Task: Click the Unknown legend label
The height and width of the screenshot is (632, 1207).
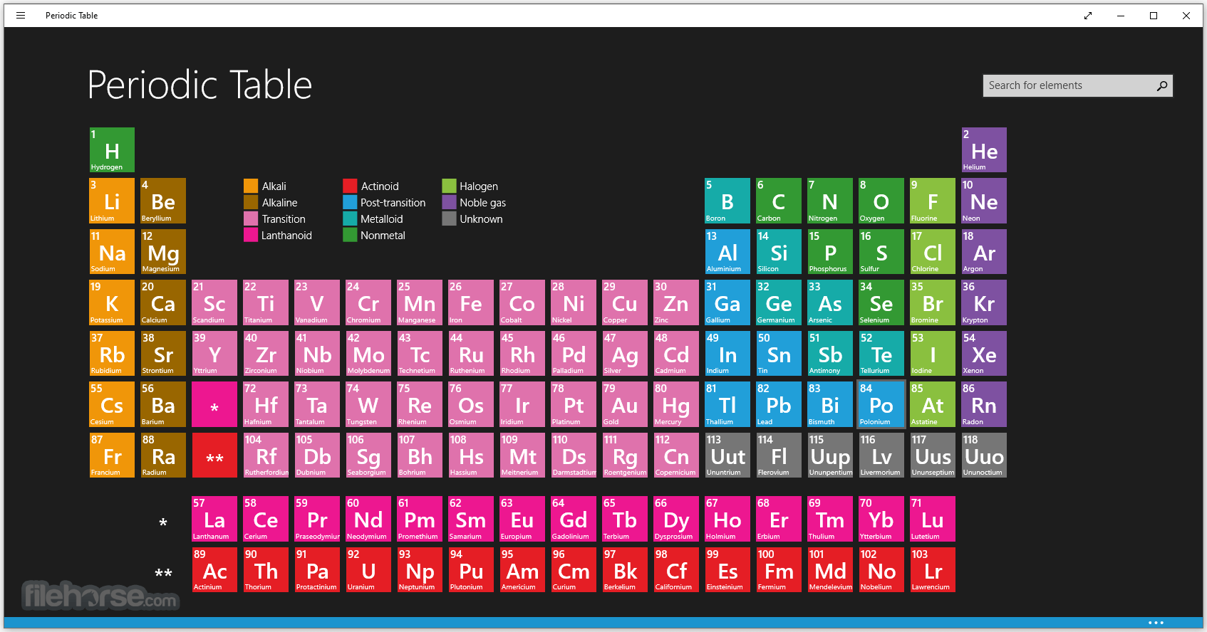Action: (481, 219)
